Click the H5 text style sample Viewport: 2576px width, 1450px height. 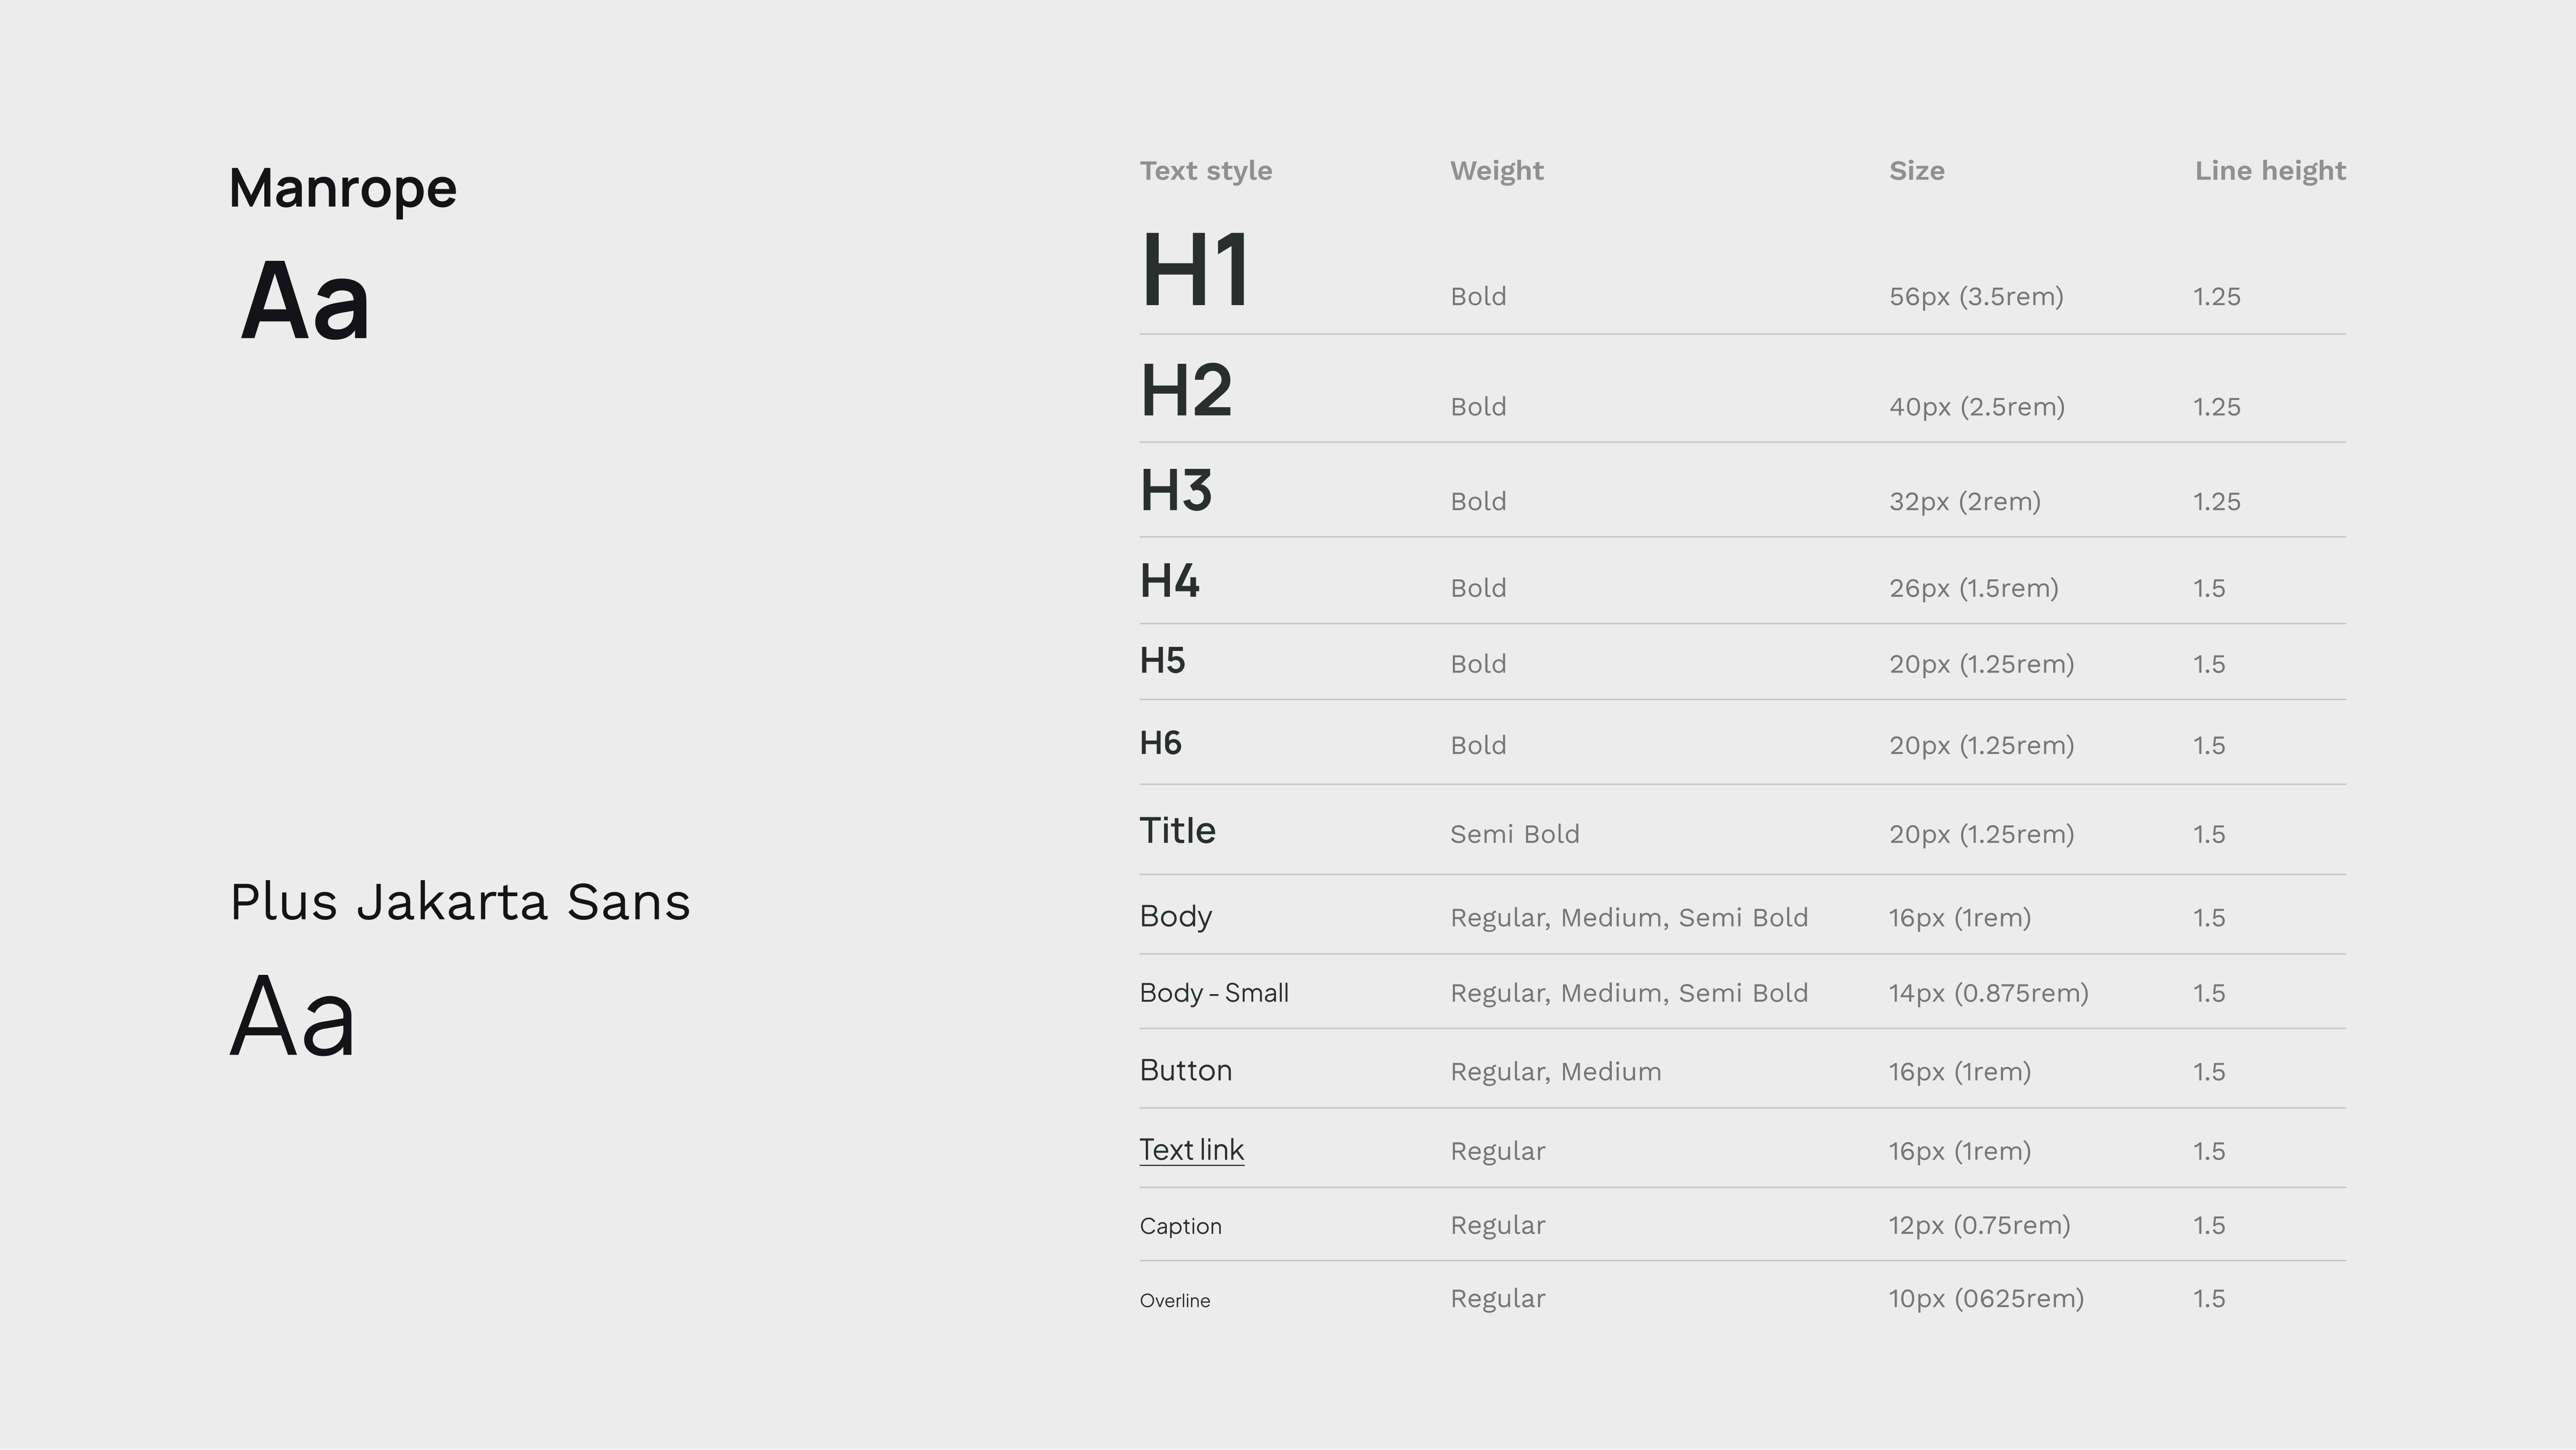(x=1163, y=661)
